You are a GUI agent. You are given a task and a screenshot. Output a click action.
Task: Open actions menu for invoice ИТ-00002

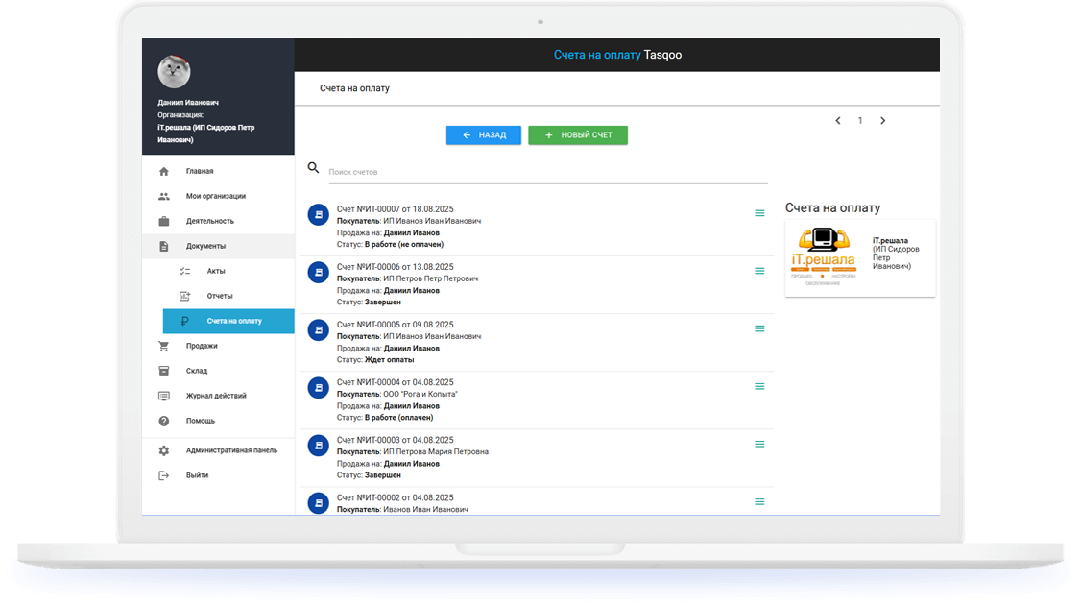pos(759,502)
